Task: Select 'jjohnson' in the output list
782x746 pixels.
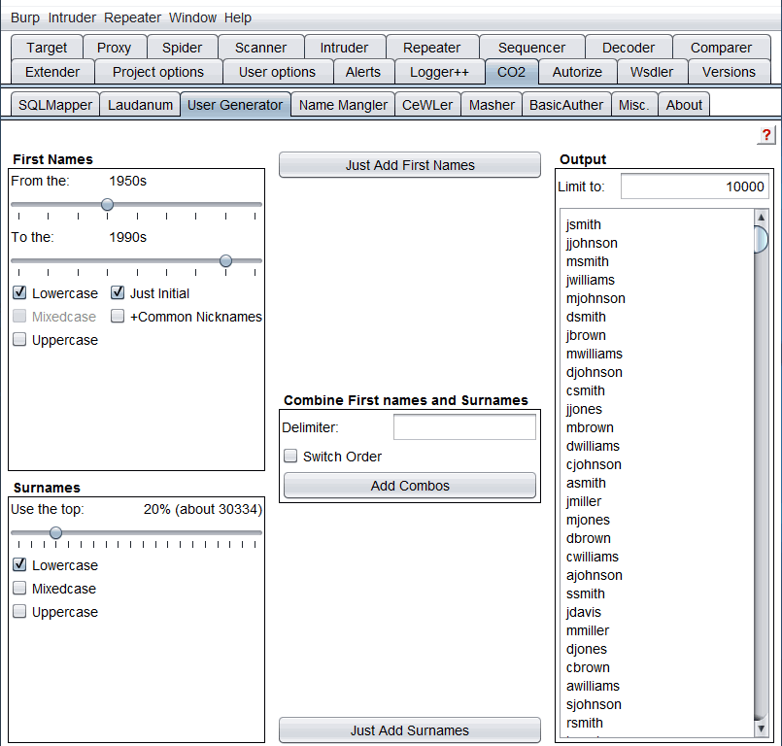Action: tap(592, 243)
